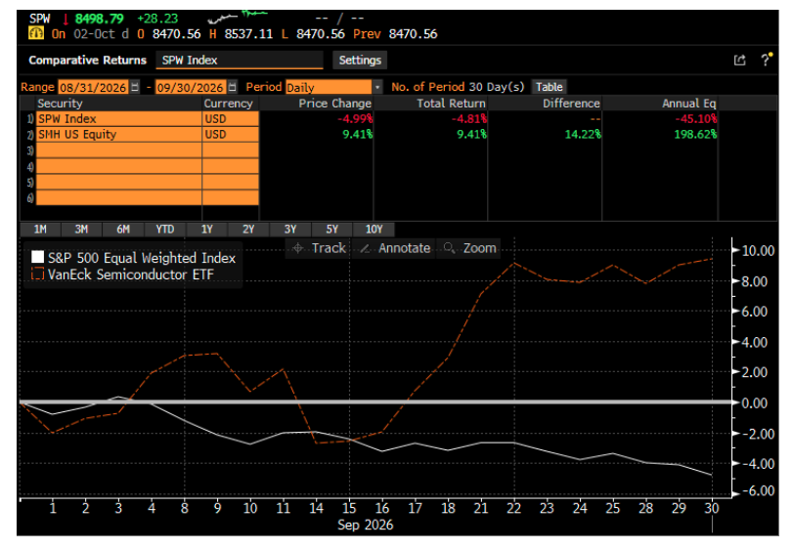Click USD currency cell for SMH US Equity

point(231,135)
